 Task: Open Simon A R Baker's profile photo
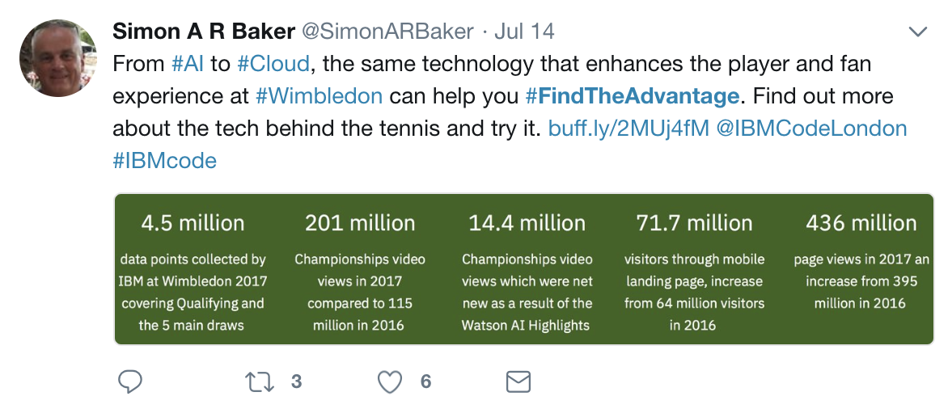[58, 58]
